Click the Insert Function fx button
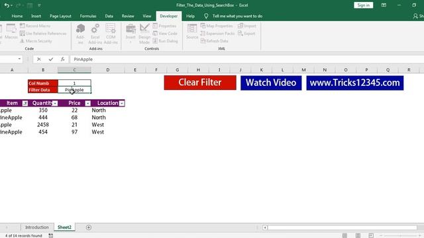The width and height of the screenshot is (424, 238). 62,59
